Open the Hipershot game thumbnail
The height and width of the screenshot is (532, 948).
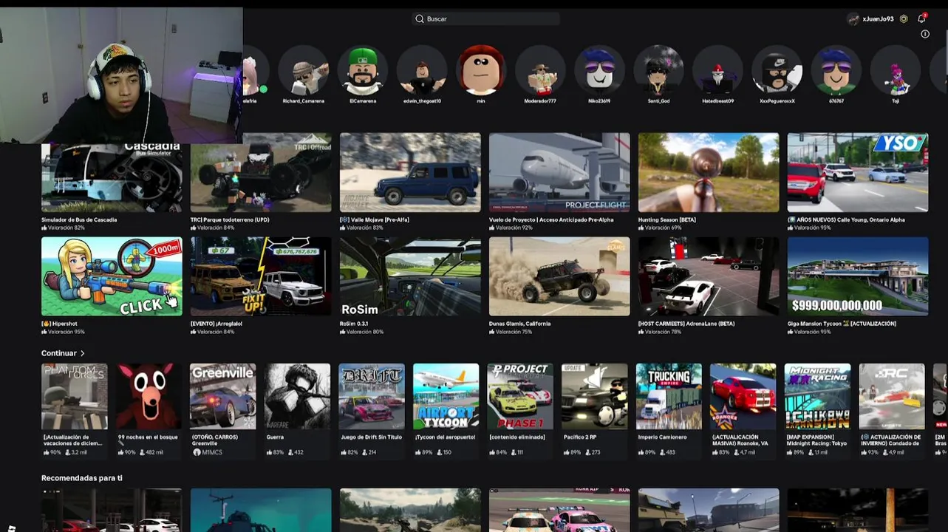(112, 276)
